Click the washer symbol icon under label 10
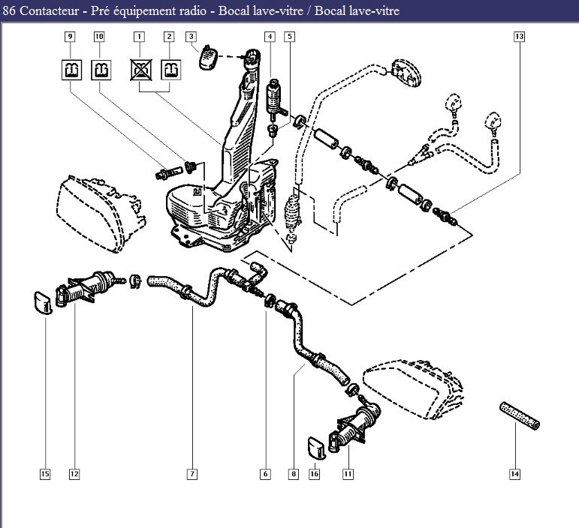The height and width of the screenshot is (528, 579). (x=101, y=70)
